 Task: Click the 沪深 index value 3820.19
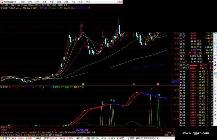[53, 138]
